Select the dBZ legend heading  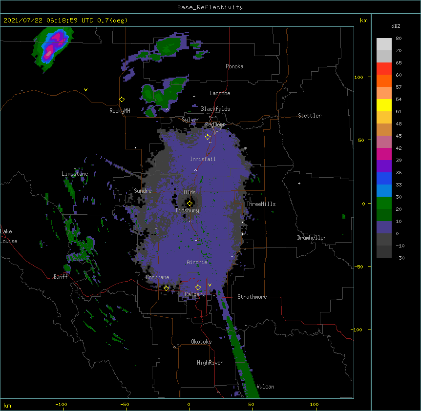(396, 26)
